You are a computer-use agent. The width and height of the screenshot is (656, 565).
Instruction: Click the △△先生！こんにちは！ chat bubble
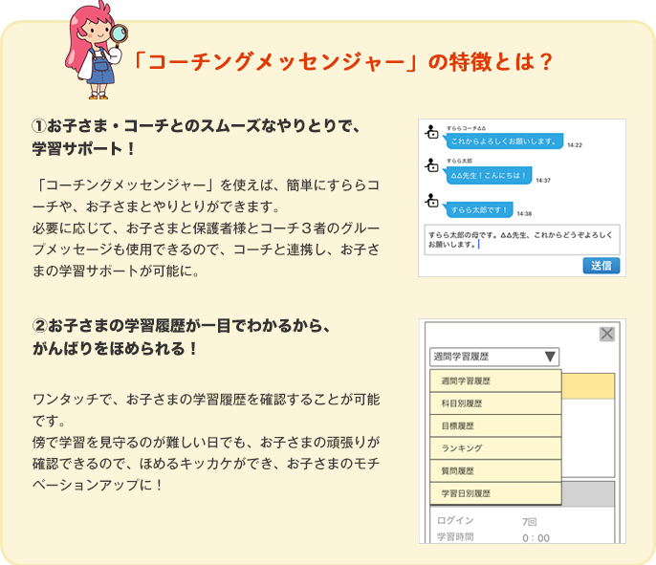489,175
